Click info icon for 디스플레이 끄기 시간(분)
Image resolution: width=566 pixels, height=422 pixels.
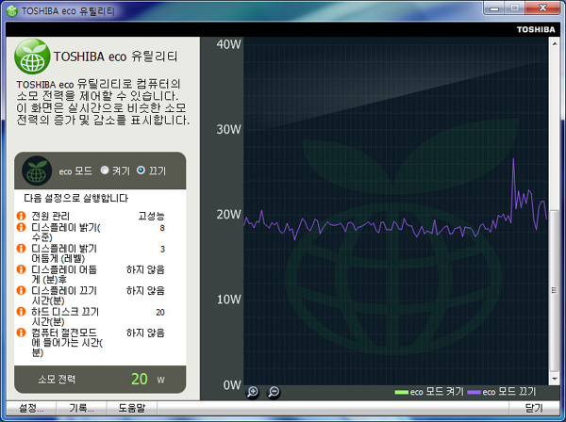(x=22, y=290)
